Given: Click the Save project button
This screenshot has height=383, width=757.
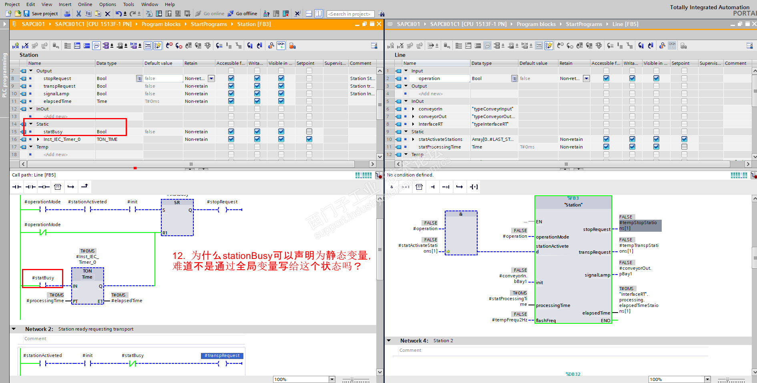Looking at the screenshot, I should coord(40,14).
